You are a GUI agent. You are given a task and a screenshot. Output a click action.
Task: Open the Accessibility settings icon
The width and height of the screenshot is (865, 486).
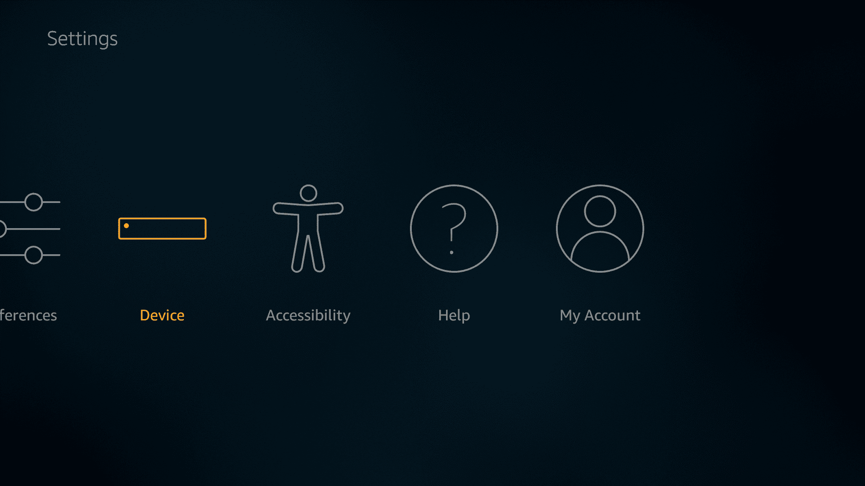pos(308,229)
